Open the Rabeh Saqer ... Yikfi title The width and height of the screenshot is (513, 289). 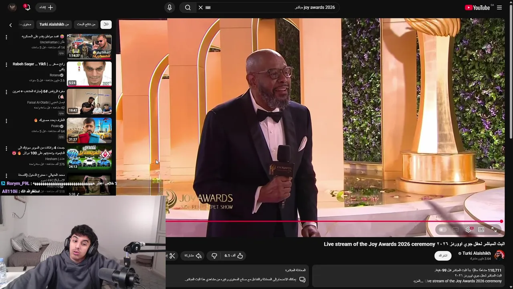click(38, 66)
